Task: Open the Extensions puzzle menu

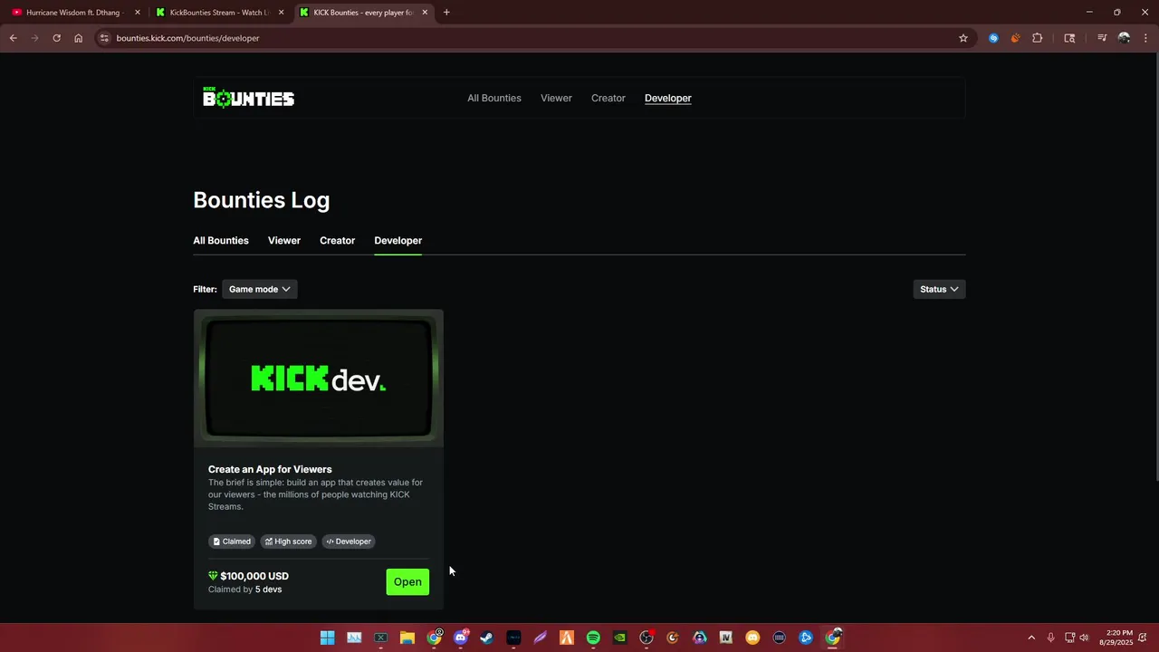Action: tap(1038, 38)
